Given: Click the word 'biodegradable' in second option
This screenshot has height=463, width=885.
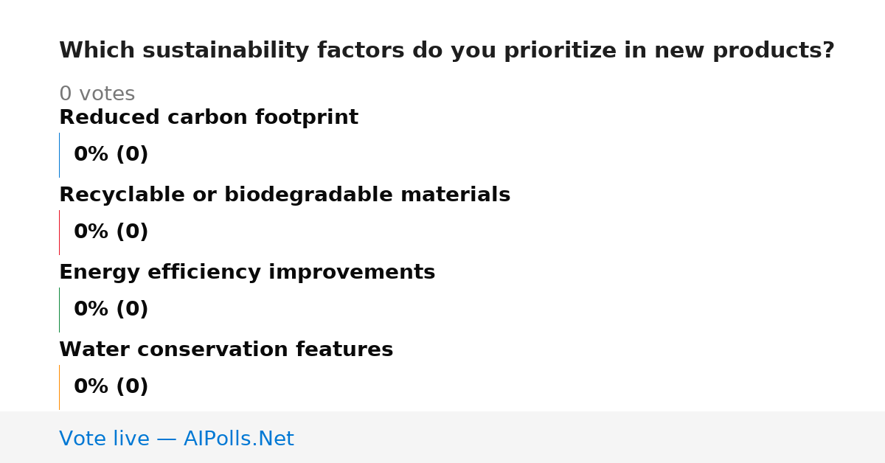Looking at the screenshot, I should [x=305, y=195].
